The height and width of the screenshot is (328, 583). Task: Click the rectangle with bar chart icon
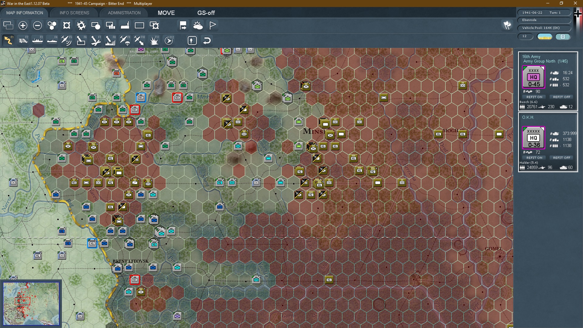tap(110, 25)
